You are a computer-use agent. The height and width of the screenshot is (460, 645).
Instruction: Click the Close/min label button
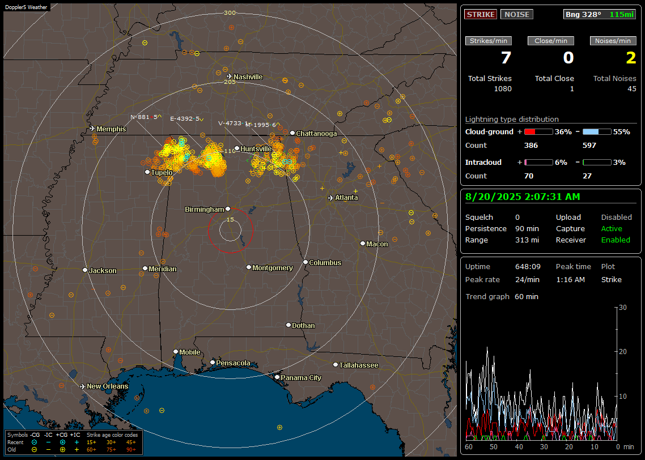[x=551, y=41]
